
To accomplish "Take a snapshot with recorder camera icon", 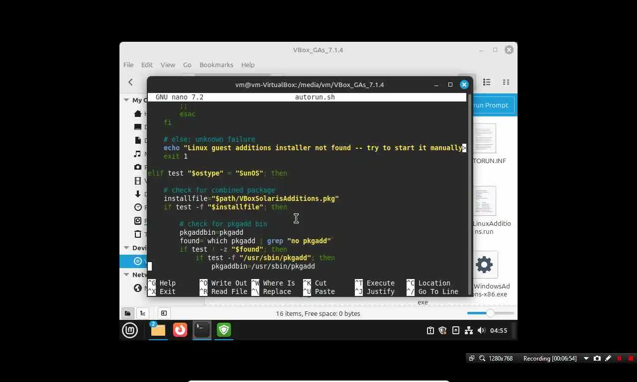I will pyautogui.click(x=597, y=358).
